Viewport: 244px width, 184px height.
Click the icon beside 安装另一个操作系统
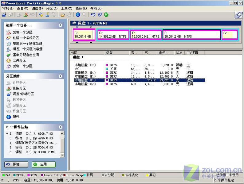point(9,44)
